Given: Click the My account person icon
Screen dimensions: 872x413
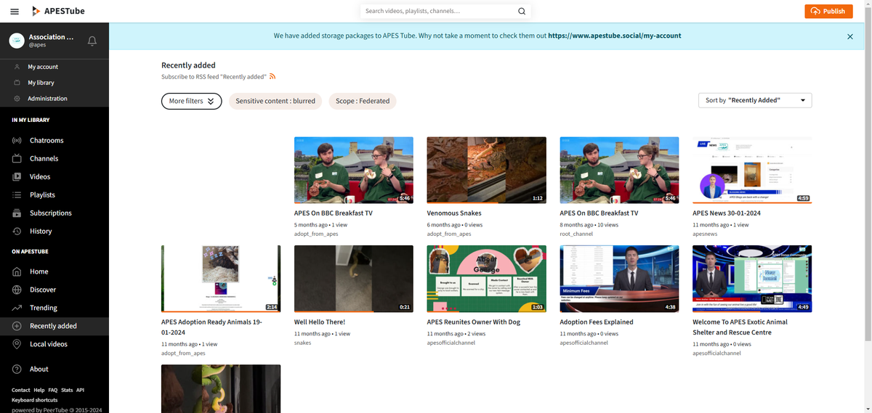Looking at the screenshot, I should point(17,67).
